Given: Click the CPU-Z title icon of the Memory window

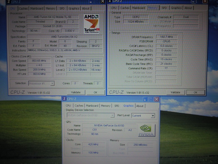Looking at the screenshot, I should 110,1.
